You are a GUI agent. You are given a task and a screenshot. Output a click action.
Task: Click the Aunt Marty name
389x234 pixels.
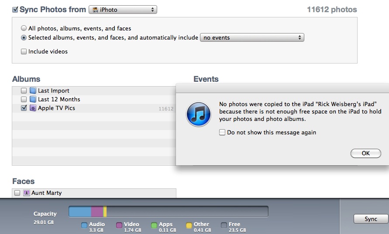(47, 193)
